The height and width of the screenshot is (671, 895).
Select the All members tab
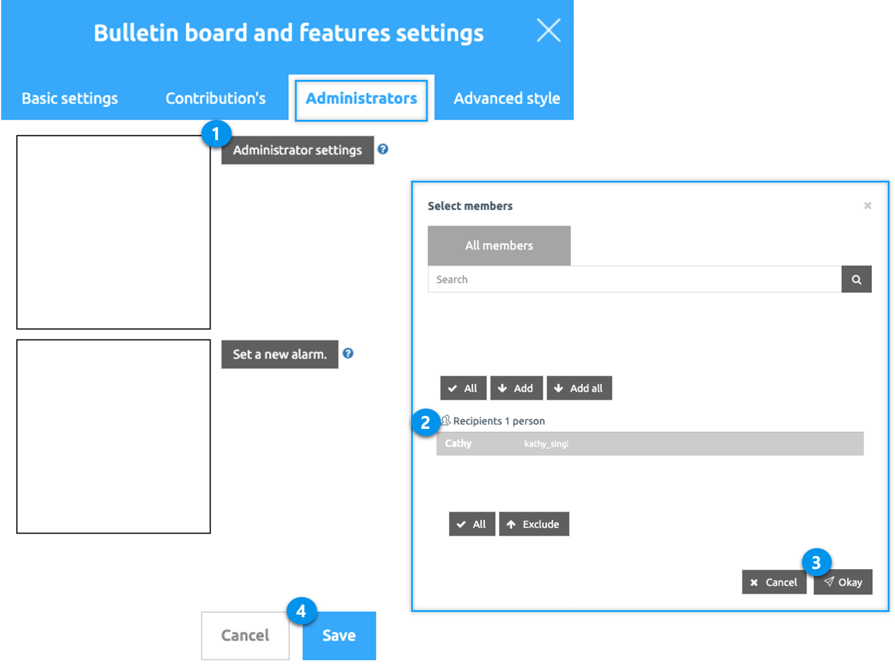(499, 246)
